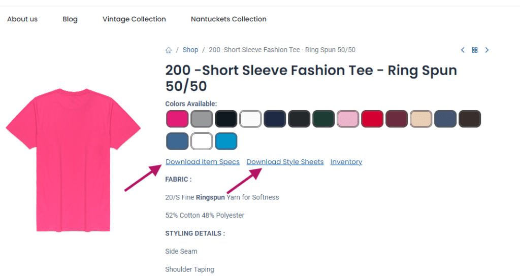520x280 pixels.
Task: Go to previous product arrow
Action: click(x=463, y=50)
